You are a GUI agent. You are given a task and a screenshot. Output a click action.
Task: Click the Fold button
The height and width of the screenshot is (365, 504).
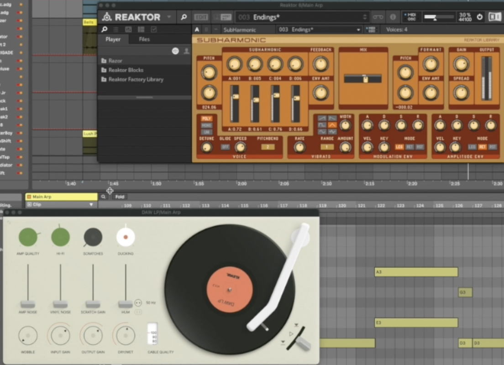120,197
